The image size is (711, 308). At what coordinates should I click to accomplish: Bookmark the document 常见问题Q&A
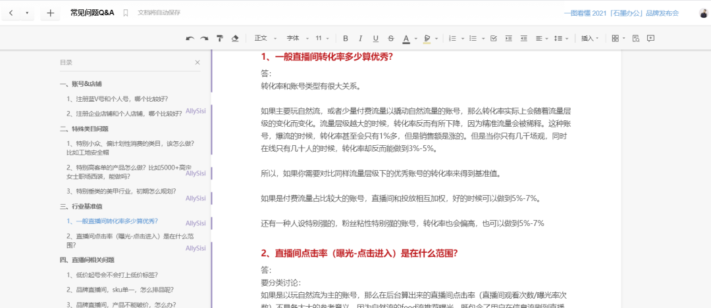point(126,13)
